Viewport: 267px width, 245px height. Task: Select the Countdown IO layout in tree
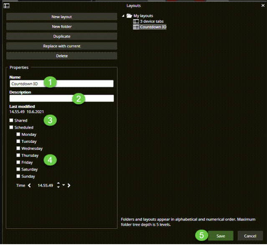(x=153, y=27)
